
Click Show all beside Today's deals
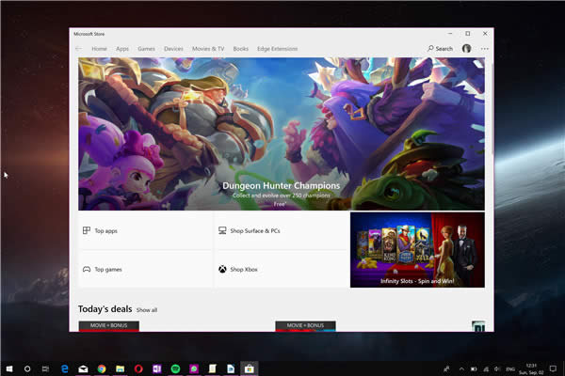147,309
